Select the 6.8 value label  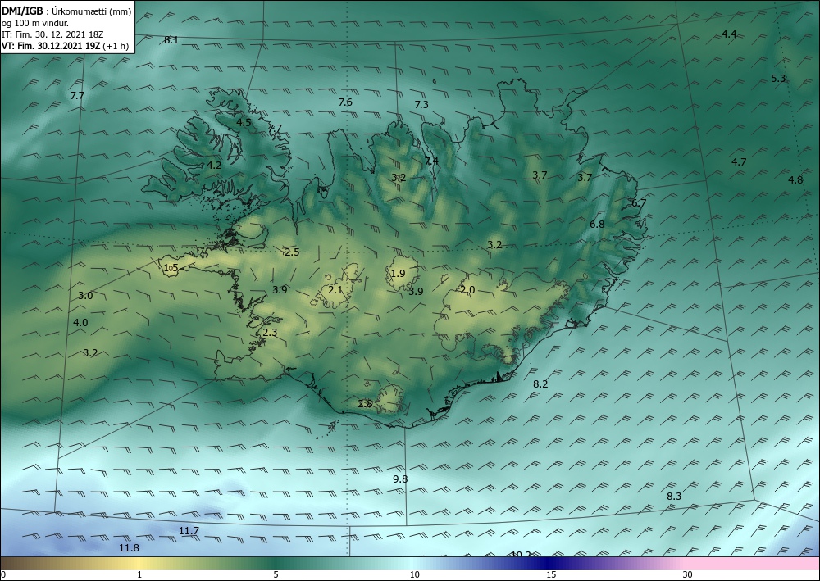pos(597,225)
